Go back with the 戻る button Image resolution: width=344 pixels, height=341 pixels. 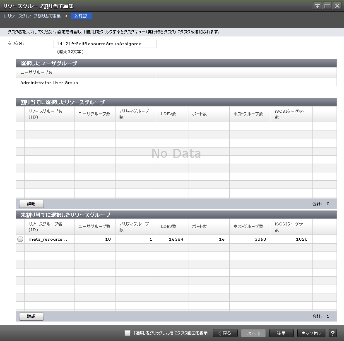click(x=225, y=333)
